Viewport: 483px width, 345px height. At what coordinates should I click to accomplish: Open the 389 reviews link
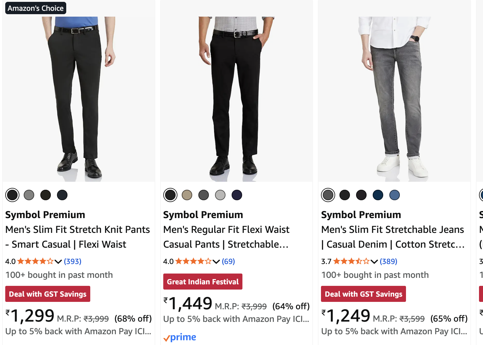click(x=388, y=262)
